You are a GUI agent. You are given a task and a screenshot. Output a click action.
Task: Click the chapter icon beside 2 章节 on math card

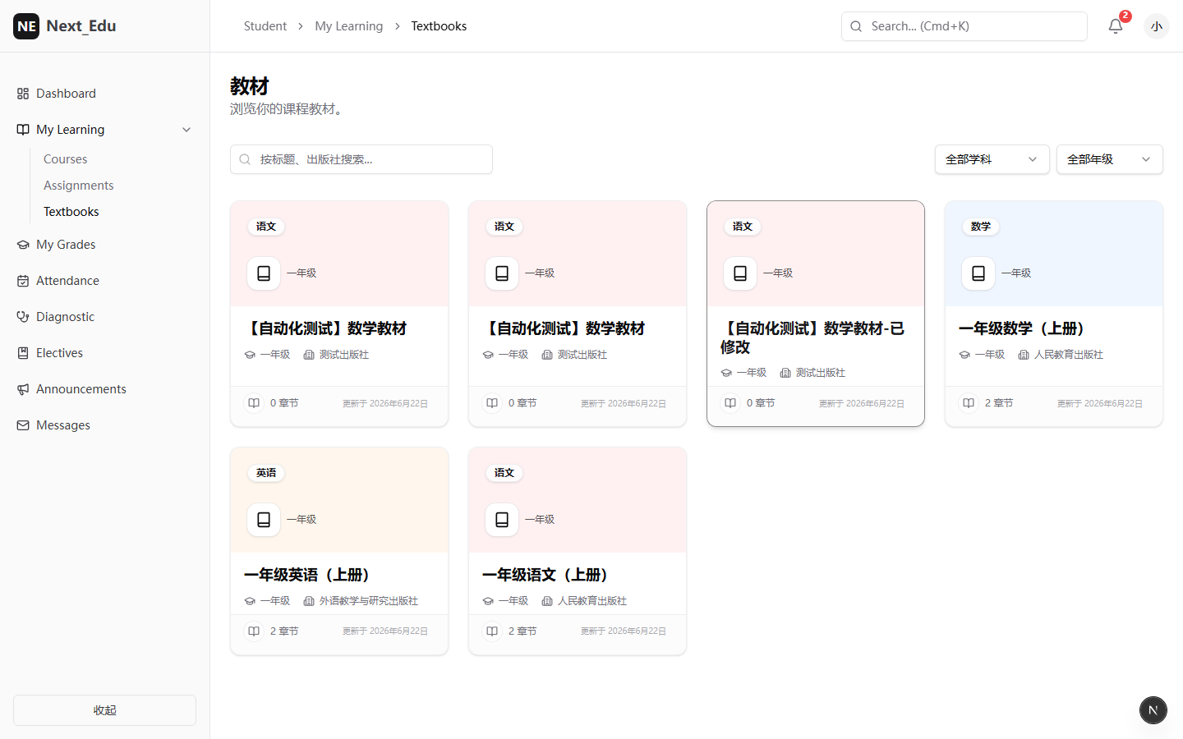[969, 403]
